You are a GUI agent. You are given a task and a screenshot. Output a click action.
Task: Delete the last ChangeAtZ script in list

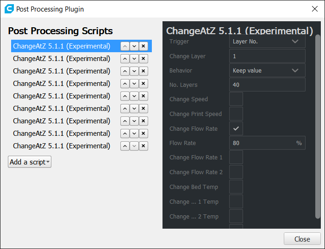[x=143, y=146]
